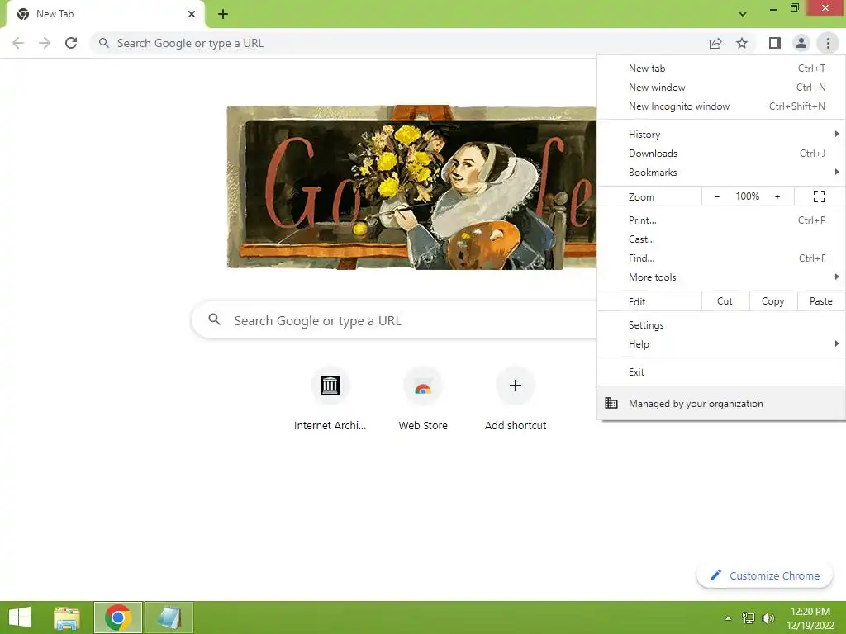This screenshot has height=634, width=846.
Task: Open the side panel icon
Action: point(775,43)
